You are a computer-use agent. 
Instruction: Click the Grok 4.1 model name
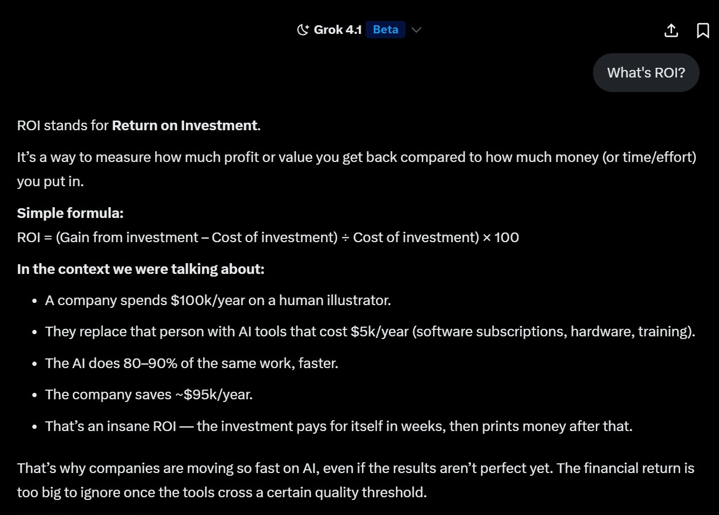(338, 30)
